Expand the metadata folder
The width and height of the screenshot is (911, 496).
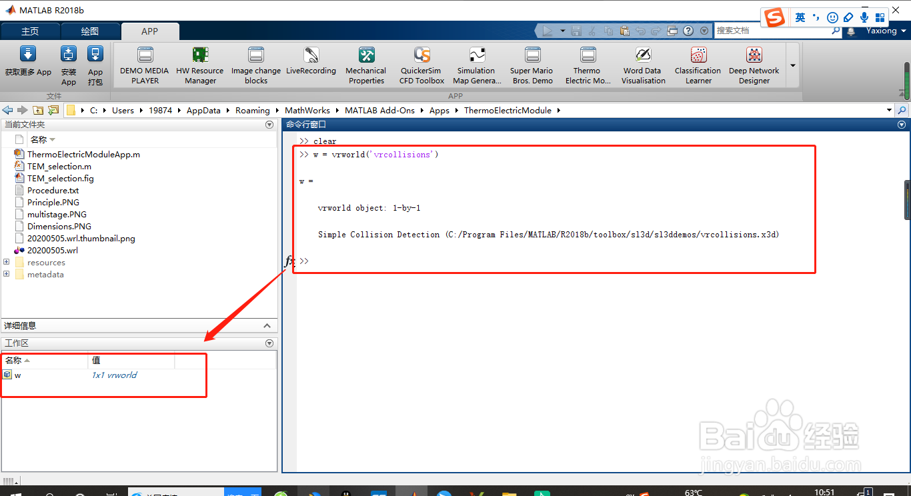[x=7, y=274]
